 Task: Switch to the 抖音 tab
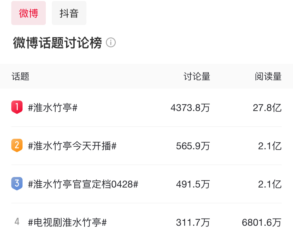pyautogui.click(x=69, y=13)
